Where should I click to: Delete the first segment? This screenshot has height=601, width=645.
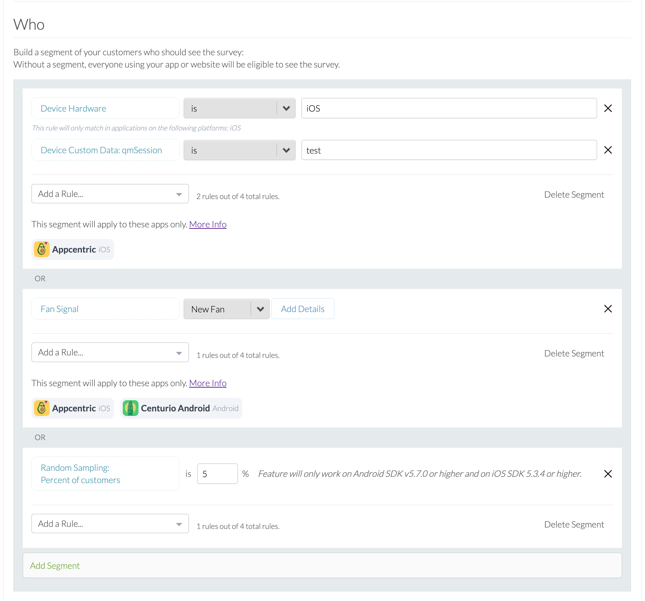574,195
